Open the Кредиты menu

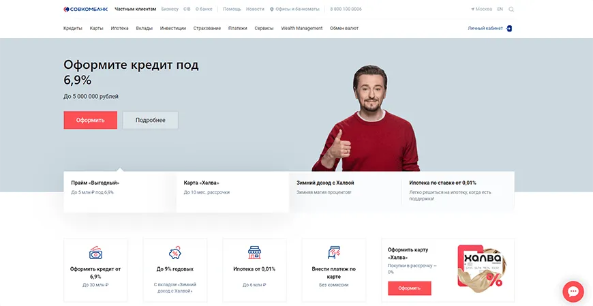[x=73, y=29]
